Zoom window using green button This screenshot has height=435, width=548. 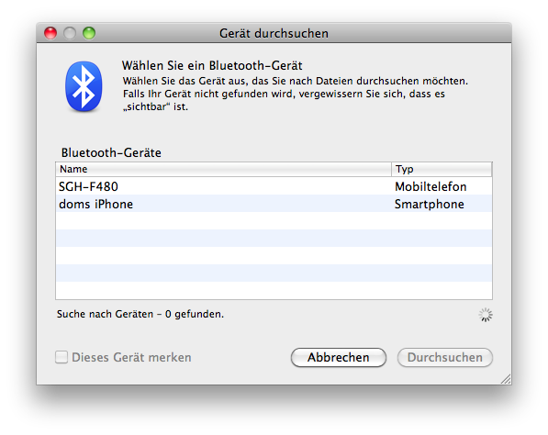click(89, 33)
